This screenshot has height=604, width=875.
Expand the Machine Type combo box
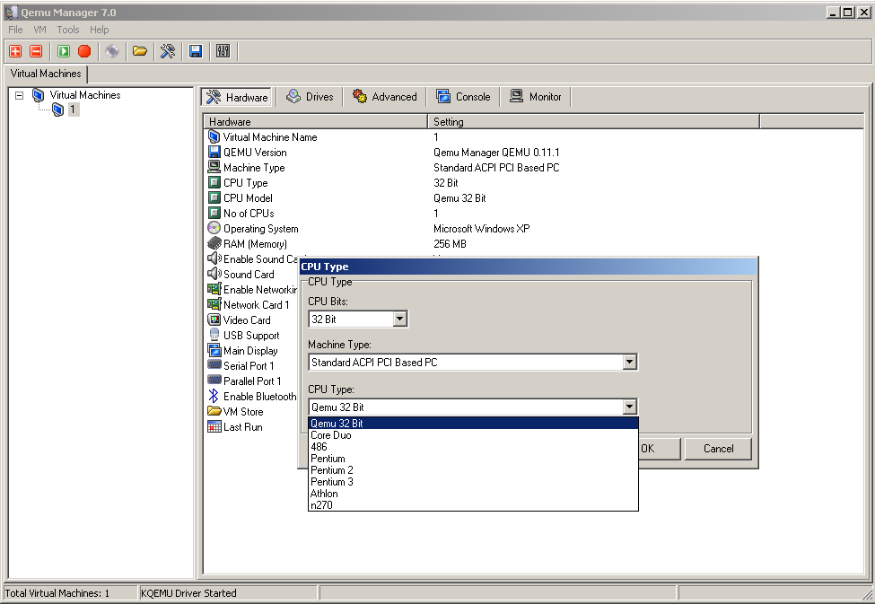[630, 363]
